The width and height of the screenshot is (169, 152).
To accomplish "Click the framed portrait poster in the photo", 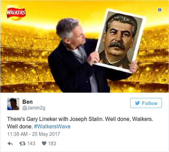I will (x=120, y=41).
